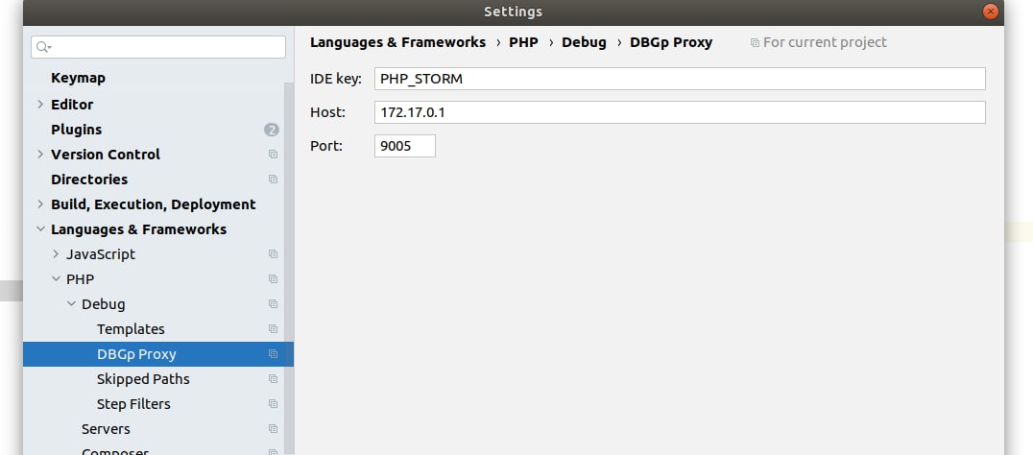Open the Version Control settings page
This screenshot has height=455, width=1033.
pyautogui.click(x=106, y=155)
